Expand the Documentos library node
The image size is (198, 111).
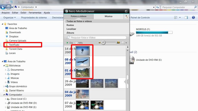point(6,70)
